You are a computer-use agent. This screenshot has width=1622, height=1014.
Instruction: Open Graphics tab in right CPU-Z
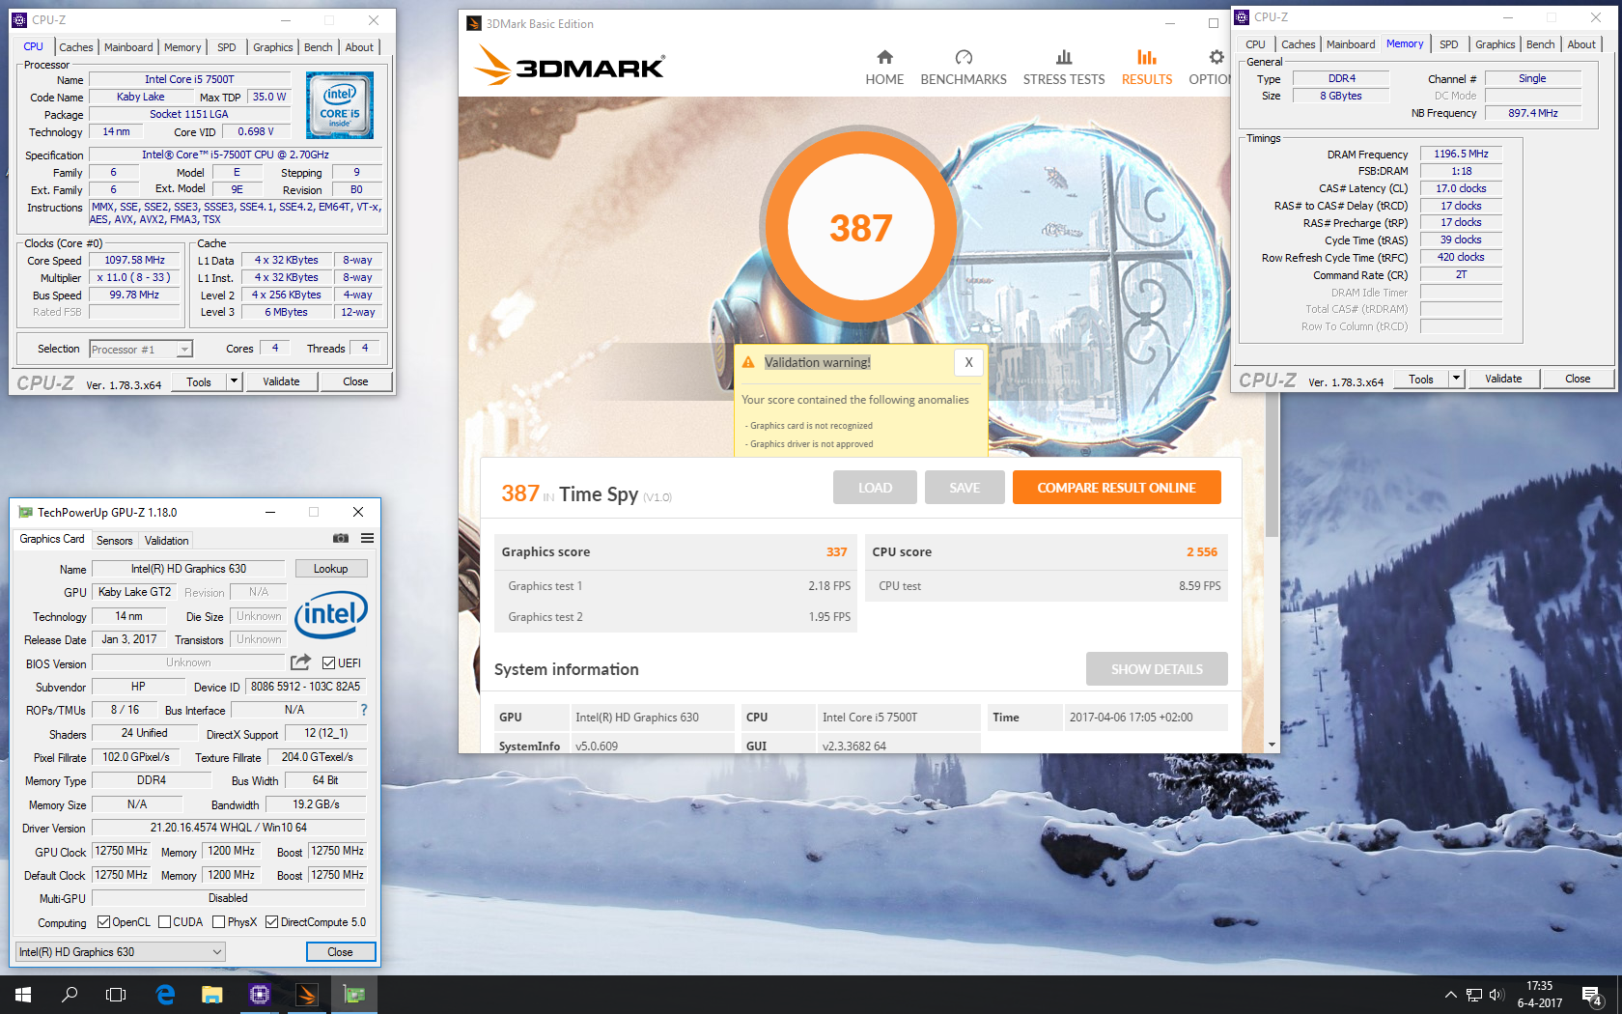point(1495,44)
